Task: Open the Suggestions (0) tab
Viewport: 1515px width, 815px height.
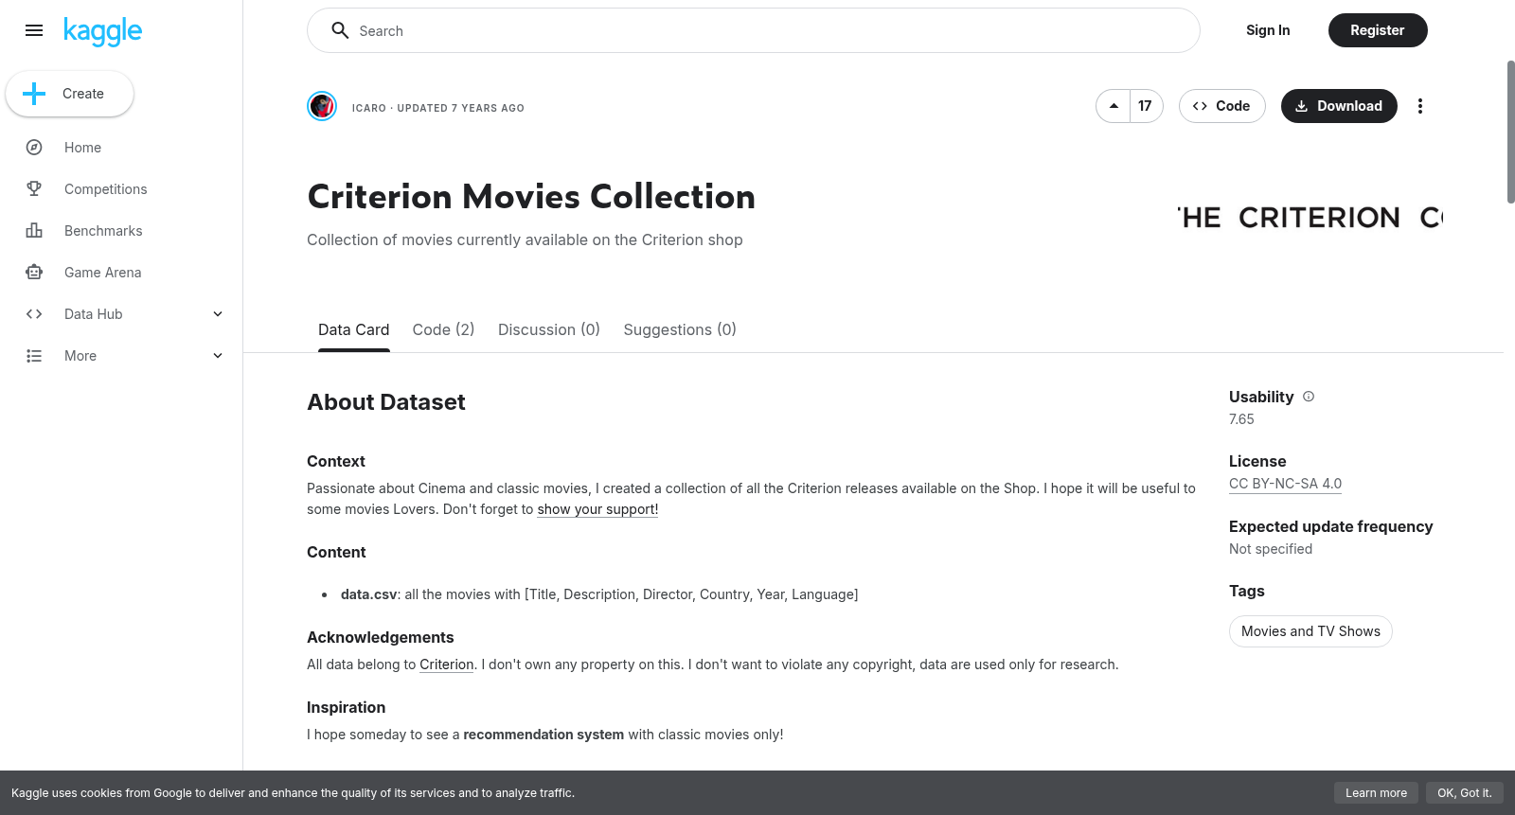Action: (x=680, y=329)
